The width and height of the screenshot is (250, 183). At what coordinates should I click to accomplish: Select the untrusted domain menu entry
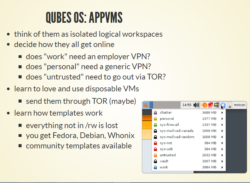[189, 155]
